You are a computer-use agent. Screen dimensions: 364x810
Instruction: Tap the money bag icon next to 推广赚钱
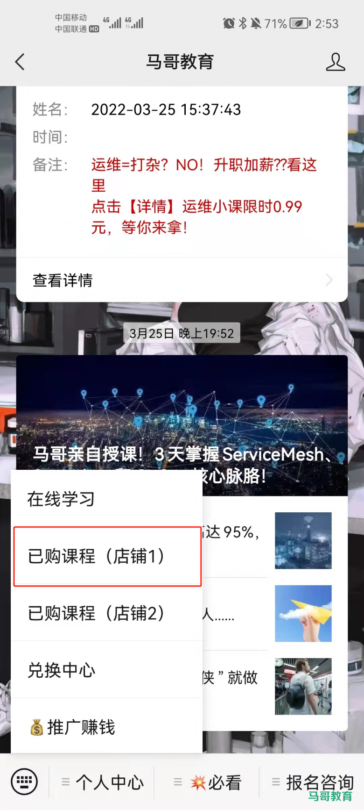click(x=37, y=727)
